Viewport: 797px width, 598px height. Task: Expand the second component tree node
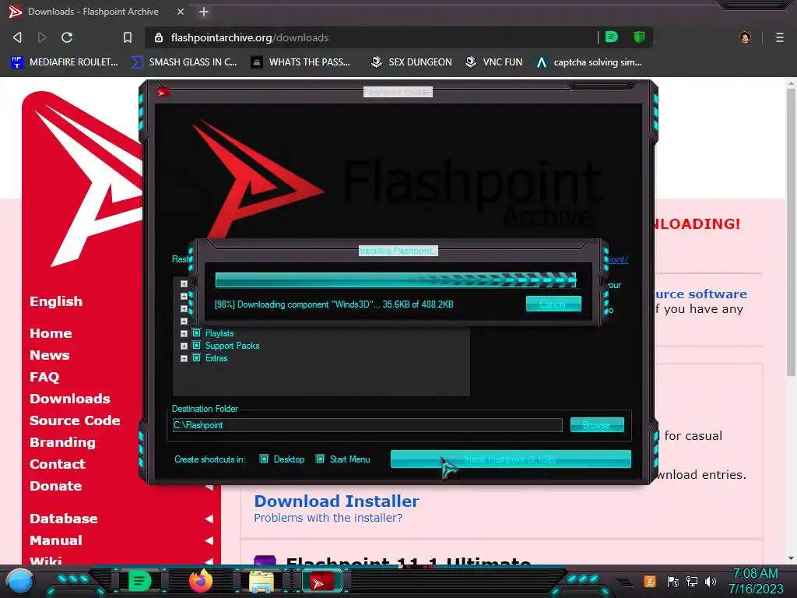point(184,296)
